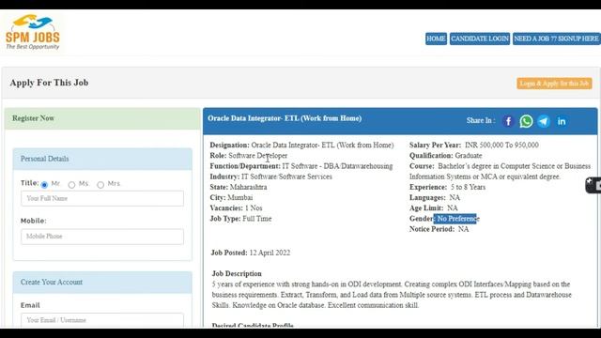Screen dimensions: 601x338
Task: Click the Qualification value Graduate
Action: [x=469, y=156]
